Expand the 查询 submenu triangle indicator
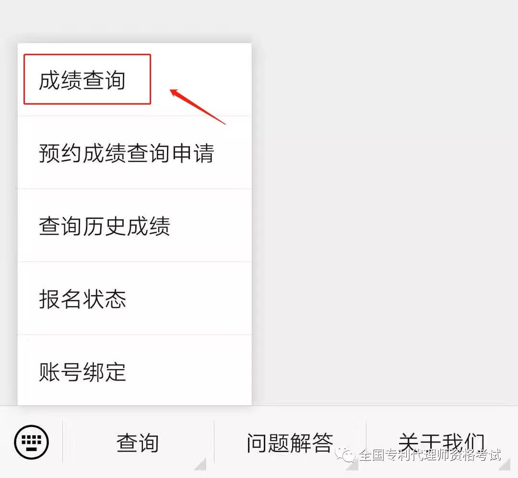 click(x=200, y=464)
